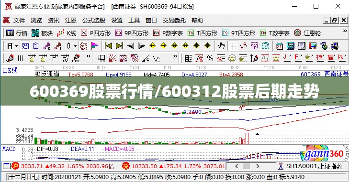Click red step-line icon with 9
349x182 pixels.
pyautogui.click(x=58, y=46)
